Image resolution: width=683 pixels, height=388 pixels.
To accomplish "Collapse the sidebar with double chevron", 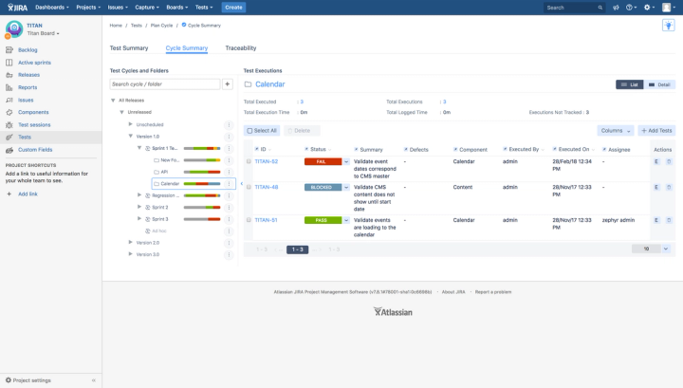I will pos(94,380).
